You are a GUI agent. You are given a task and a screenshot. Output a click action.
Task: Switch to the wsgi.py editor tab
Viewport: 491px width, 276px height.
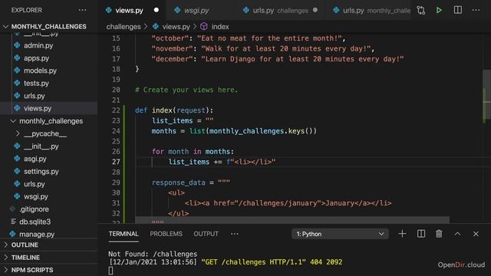click(196, 10)
